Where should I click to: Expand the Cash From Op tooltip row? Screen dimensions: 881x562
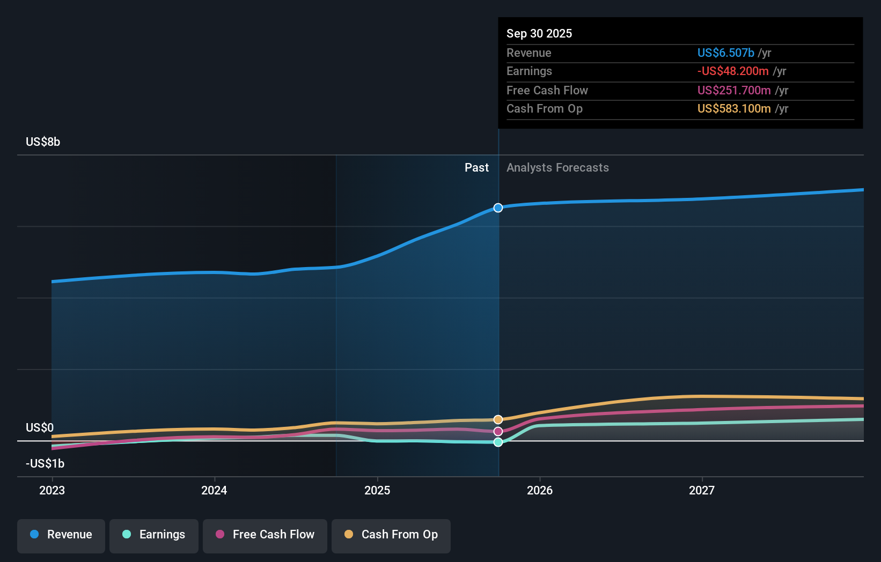click(679, 108)
